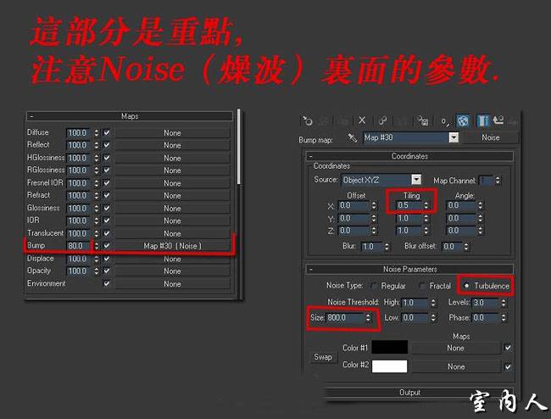
Task: Disable the Bump map checkbox
Action: coord(107,246)
